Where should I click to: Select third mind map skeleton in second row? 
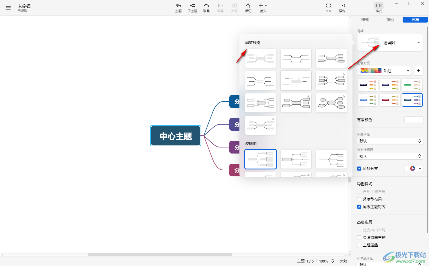coord(331,81)
